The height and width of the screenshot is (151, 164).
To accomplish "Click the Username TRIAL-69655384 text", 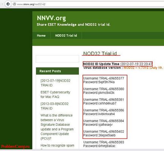I will point(104,121).
